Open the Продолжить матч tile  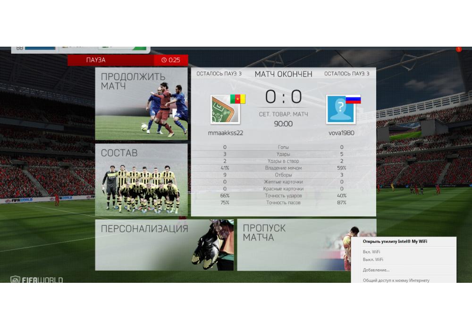(141, 104)
